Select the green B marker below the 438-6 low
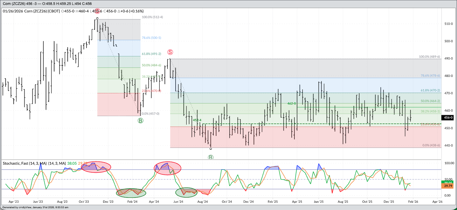 (211, 157)
